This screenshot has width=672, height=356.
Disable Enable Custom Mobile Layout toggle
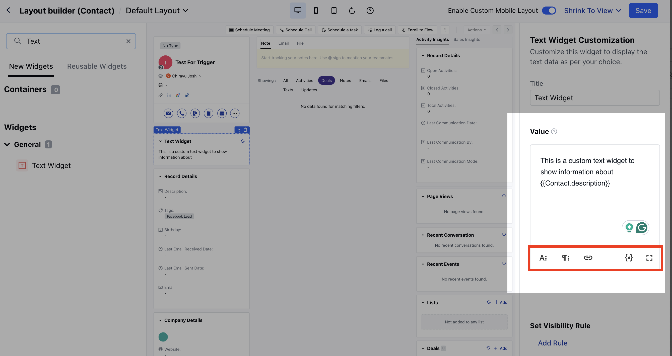[549, 11]
